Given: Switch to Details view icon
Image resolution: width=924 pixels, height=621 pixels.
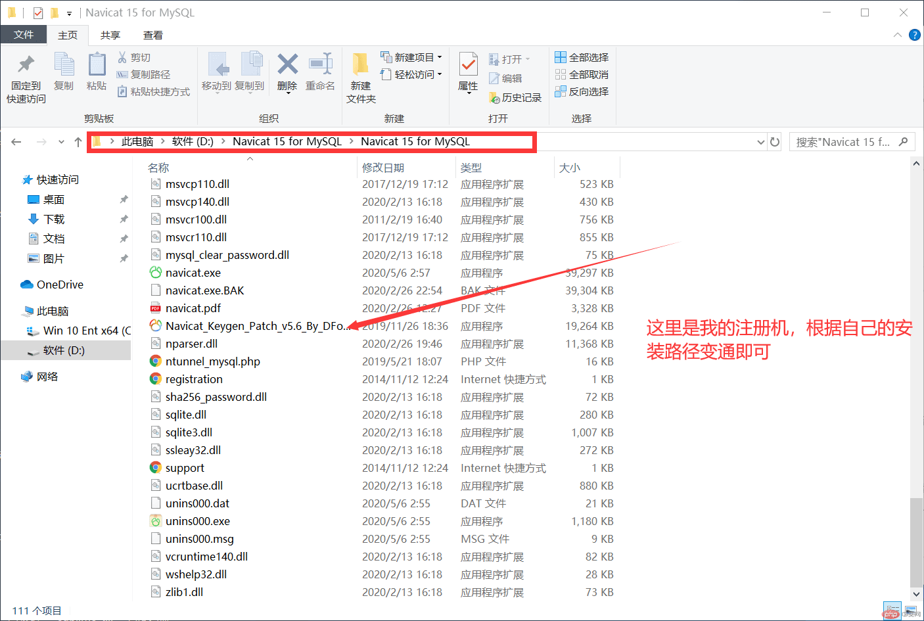Looking at the screenshot, I should 892,610.
